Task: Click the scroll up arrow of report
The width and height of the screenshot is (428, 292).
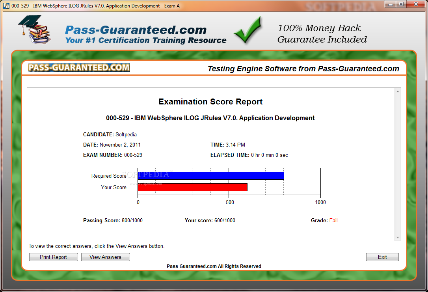Action: (x=398, y=91)
